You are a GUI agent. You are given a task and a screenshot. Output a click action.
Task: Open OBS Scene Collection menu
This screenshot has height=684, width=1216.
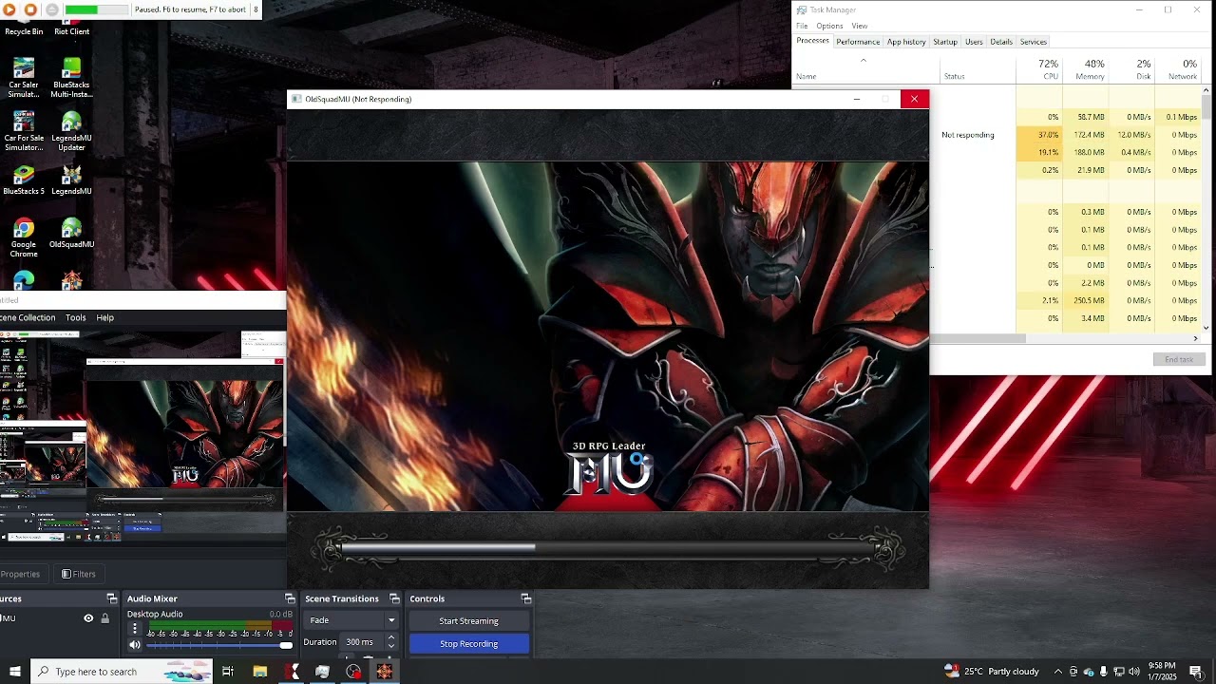[x=28, y=317]
